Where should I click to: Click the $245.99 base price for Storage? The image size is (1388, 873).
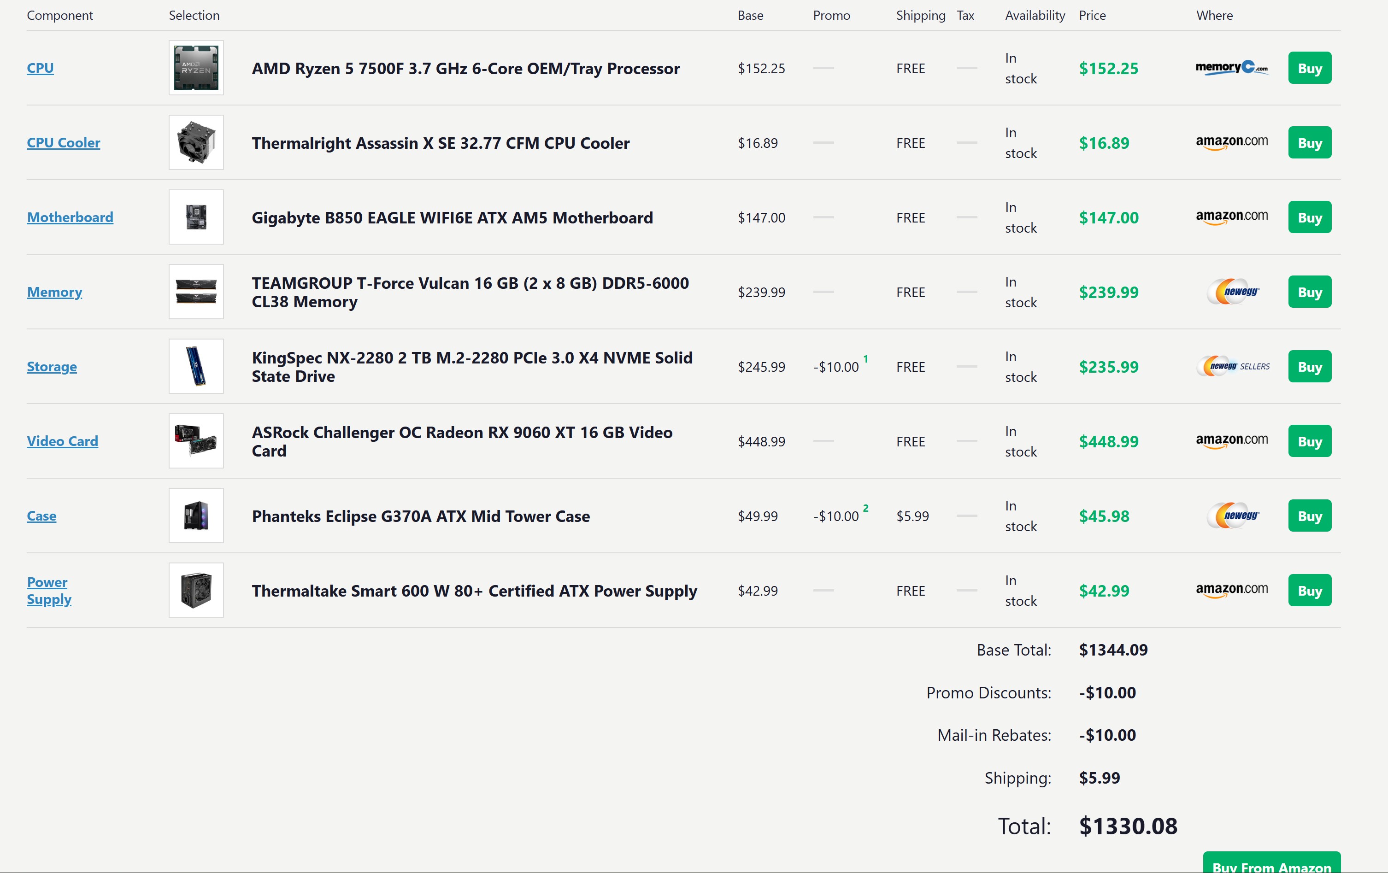[761, 367]
